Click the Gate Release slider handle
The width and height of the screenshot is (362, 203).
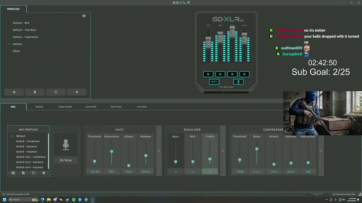[146, 156]
